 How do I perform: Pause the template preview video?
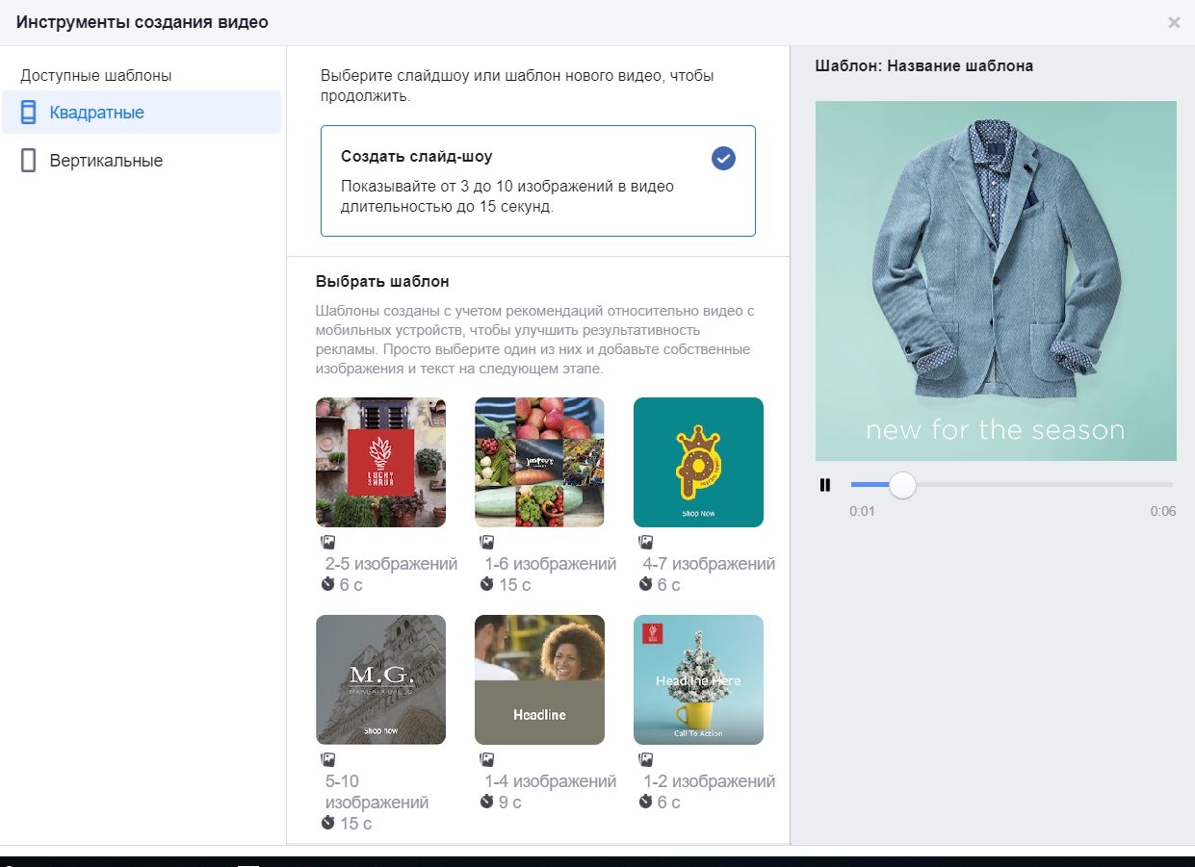click(824, 485)
